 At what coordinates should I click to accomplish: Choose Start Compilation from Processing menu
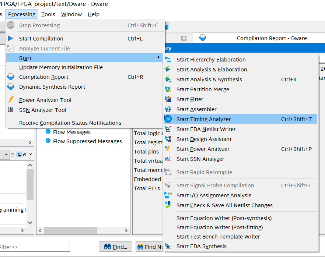[85, 39]
